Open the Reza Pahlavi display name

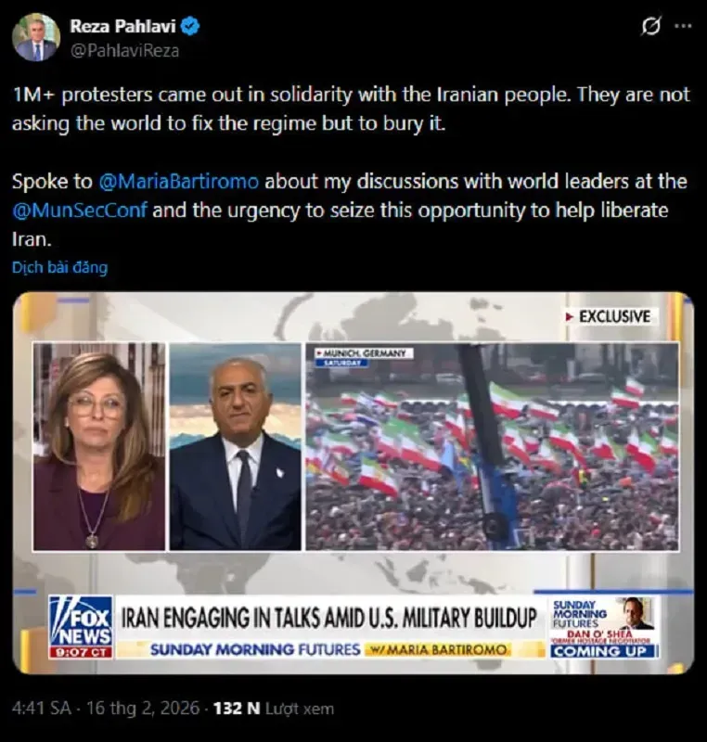(123, 27)
